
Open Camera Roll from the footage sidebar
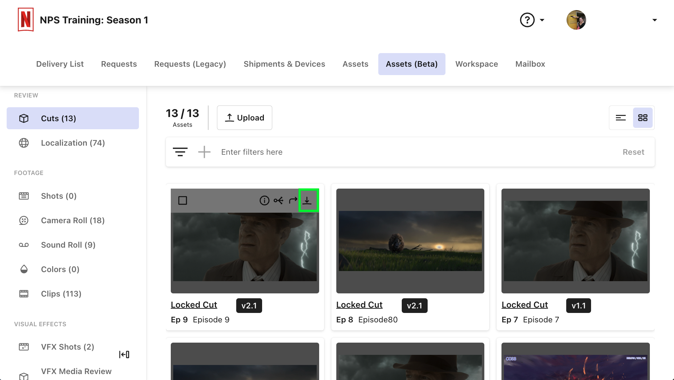[x=23, y=220]
